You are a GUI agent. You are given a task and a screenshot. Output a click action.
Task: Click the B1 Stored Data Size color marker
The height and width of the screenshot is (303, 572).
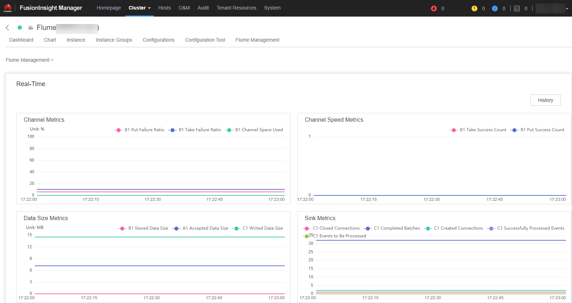[x=122, y=228]
